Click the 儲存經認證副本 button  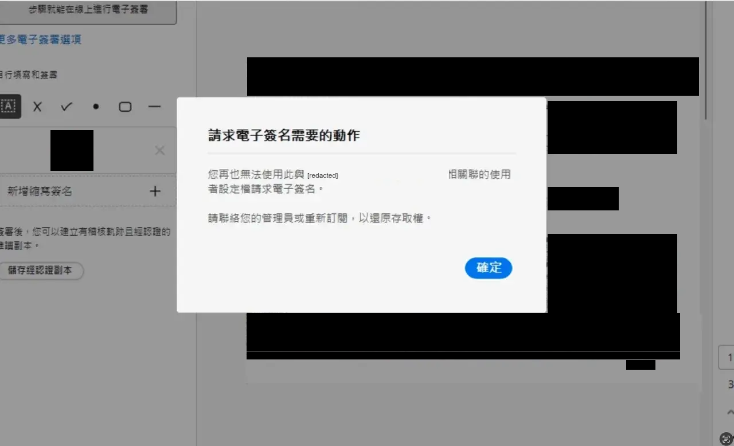tap(40, 271)
